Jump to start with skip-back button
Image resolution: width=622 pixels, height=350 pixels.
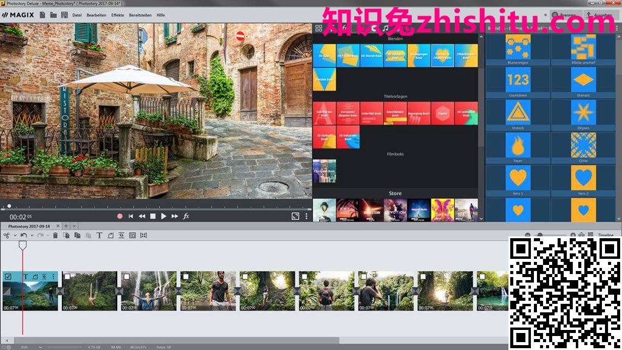pyautogui.click(x=131, y=216)
